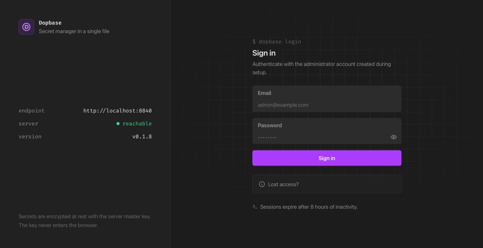Click 'Sessions expire after 8 hours' note
Screen dimensions: 483x248
tap(309, 207)
